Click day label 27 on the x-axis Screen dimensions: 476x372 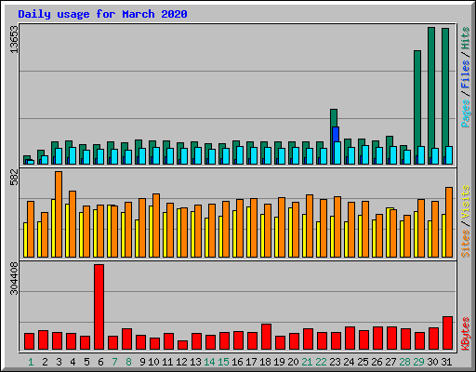[x=390, y=362]
